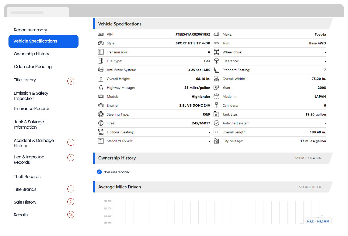
Task: Click the Engine icon
Action: point(101,106)
